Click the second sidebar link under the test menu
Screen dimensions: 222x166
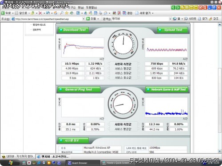point(37,30)
